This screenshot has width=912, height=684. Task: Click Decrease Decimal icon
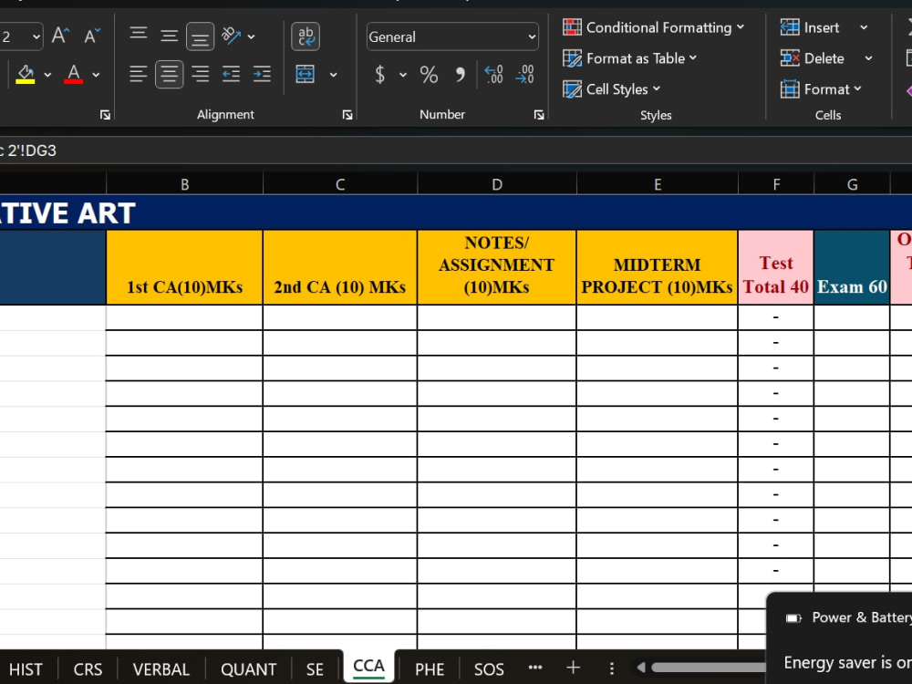coord(524,75)
